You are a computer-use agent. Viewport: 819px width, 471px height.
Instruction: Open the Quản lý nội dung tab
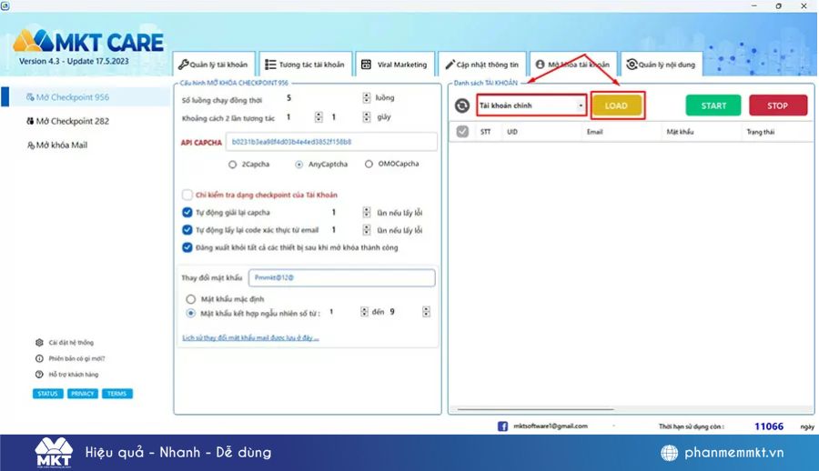click(x=662, y=65)
